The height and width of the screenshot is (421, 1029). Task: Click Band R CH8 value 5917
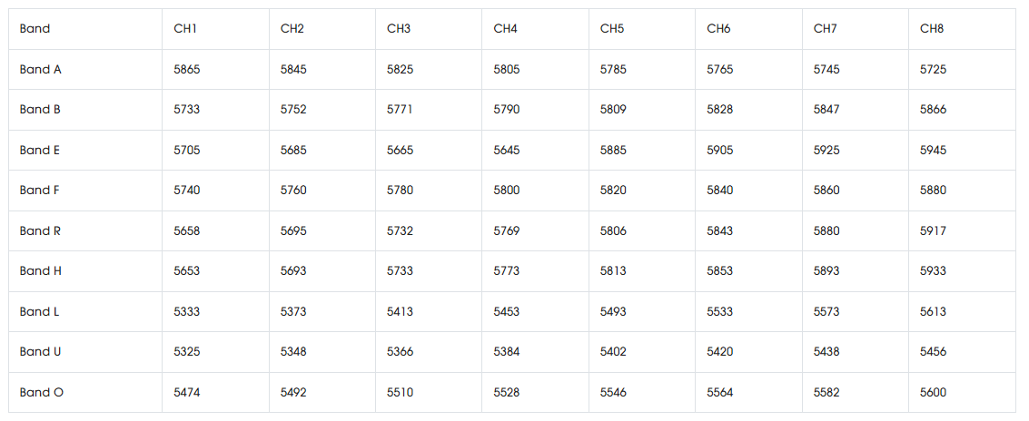point(934,230)
